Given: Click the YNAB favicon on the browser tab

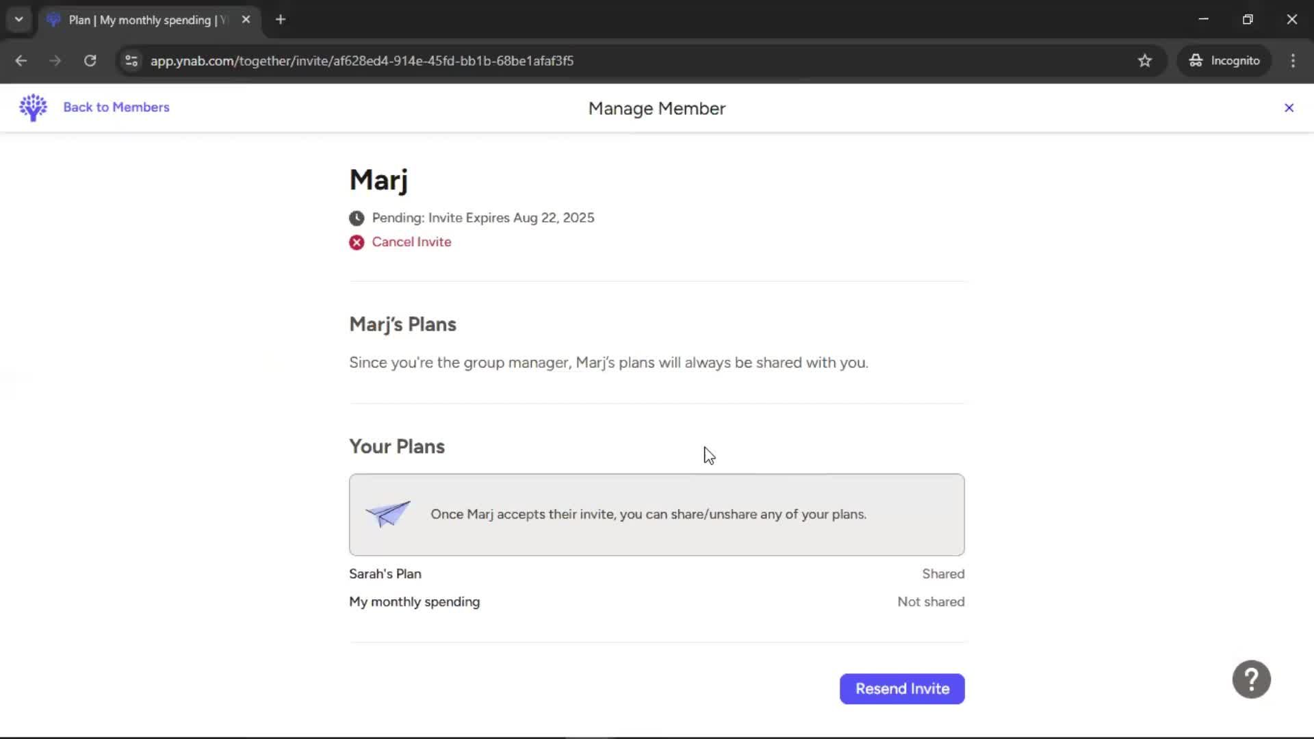Looking at the screenshot, I should pos(54,20).
